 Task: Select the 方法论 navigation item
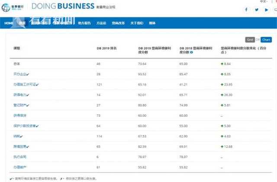coord(101,23)
